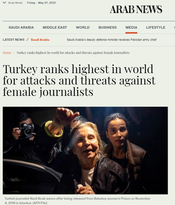
Task: Click the main article headline
Action: tap(79, 80)
